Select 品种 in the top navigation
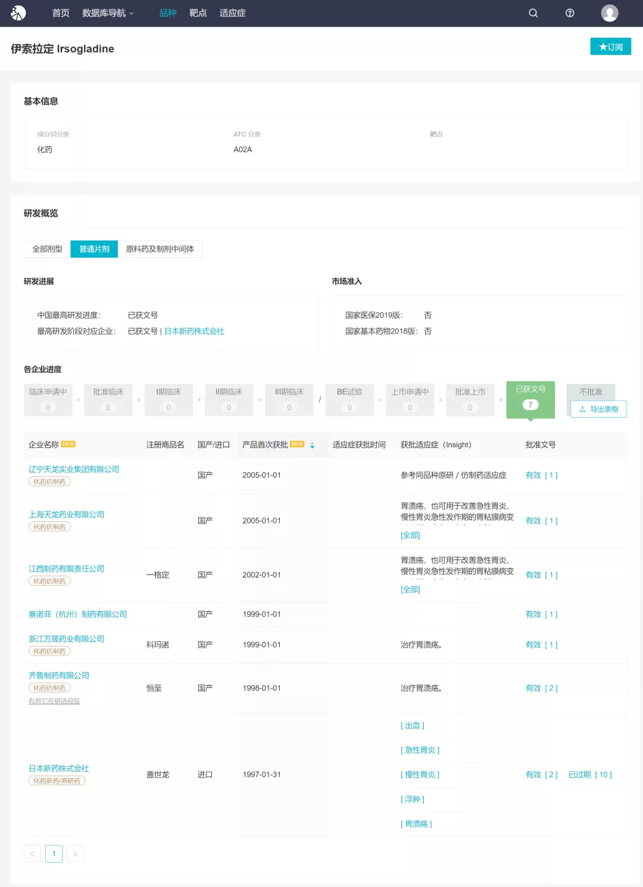Viewport: 643px width, 887px height. point(168,13)
